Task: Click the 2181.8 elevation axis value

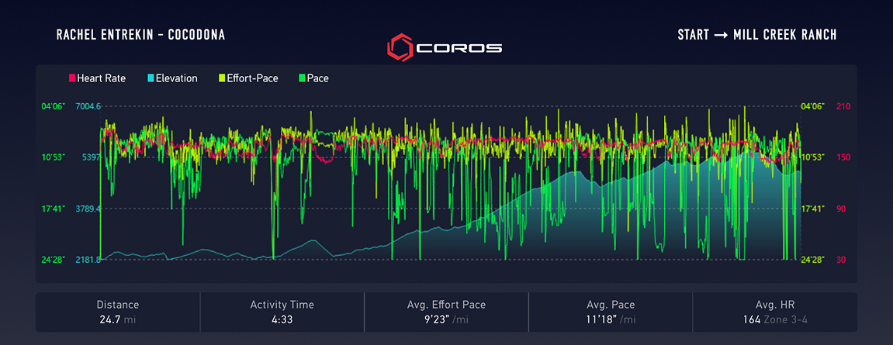Action: (x=88, y=260)
